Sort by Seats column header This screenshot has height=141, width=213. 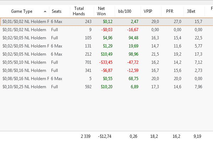point(60,11)
